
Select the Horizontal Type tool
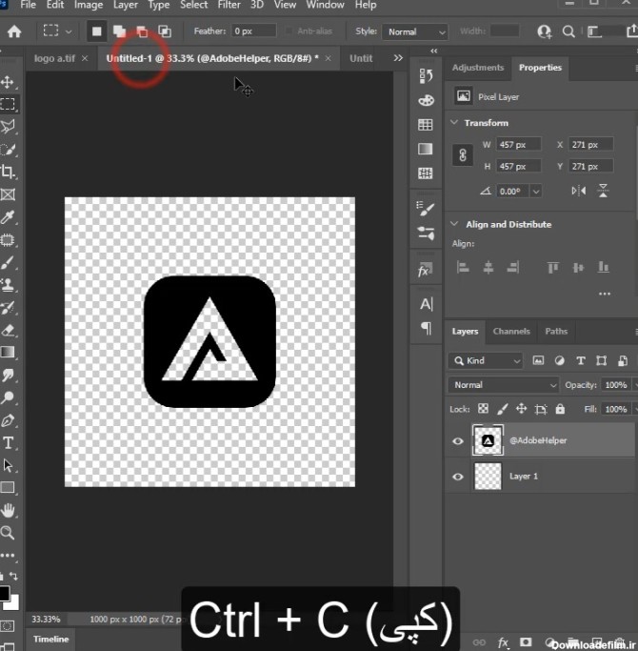pos(8,442)
